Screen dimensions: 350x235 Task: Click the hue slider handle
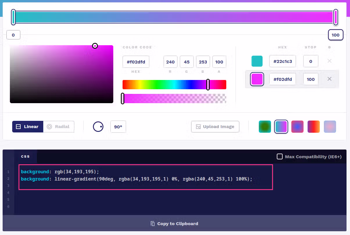208,84
